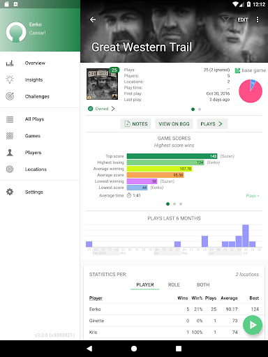Open the PLAYS button with chevron
The width and height of the screenshot is (268, 357).
tap(212, 124)
